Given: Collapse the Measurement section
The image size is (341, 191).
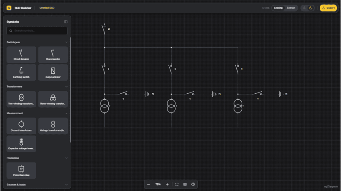Looking at the screenshot, I should pyautogui.click(x=66, y=113).
